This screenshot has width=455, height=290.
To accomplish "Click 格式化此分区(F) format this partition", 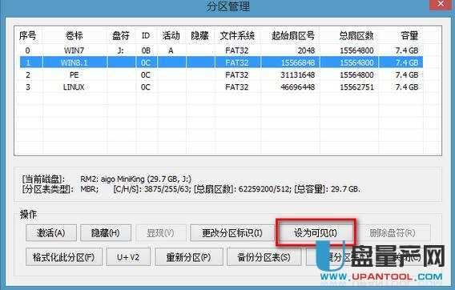I will [64, 257].
